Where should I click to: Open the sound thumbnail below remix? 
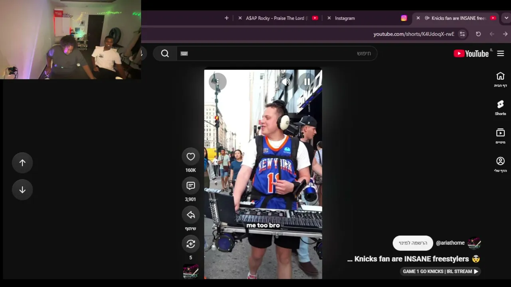pyautogui.click(x=191, y=271)
